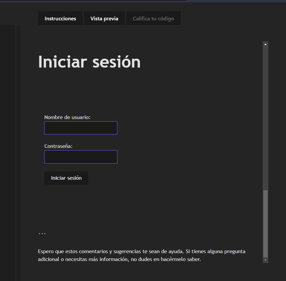Screen dimensions: 286x281
Task: Click the 'Nombre de usuario:' label
Action: (x=67, y=117)
